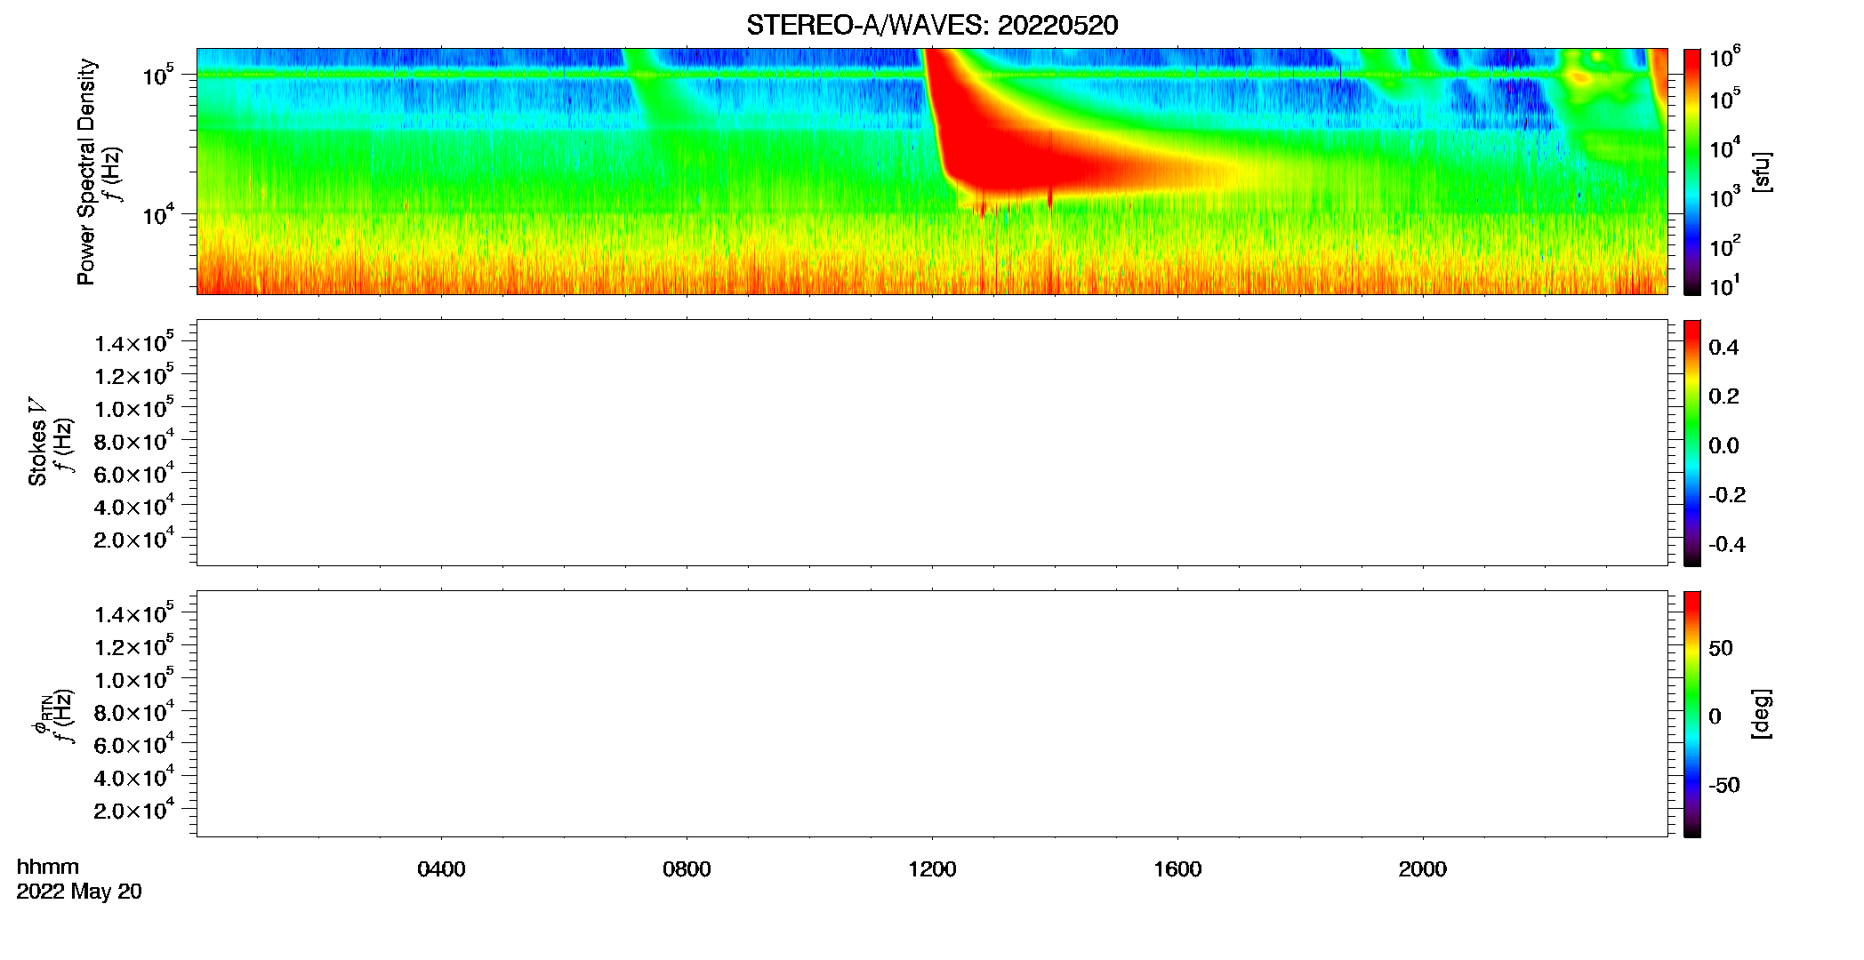The height and width of the screenshot is (960, 1864).
Task: Click the 1600 time tick label
Action: coord(1177,869)
